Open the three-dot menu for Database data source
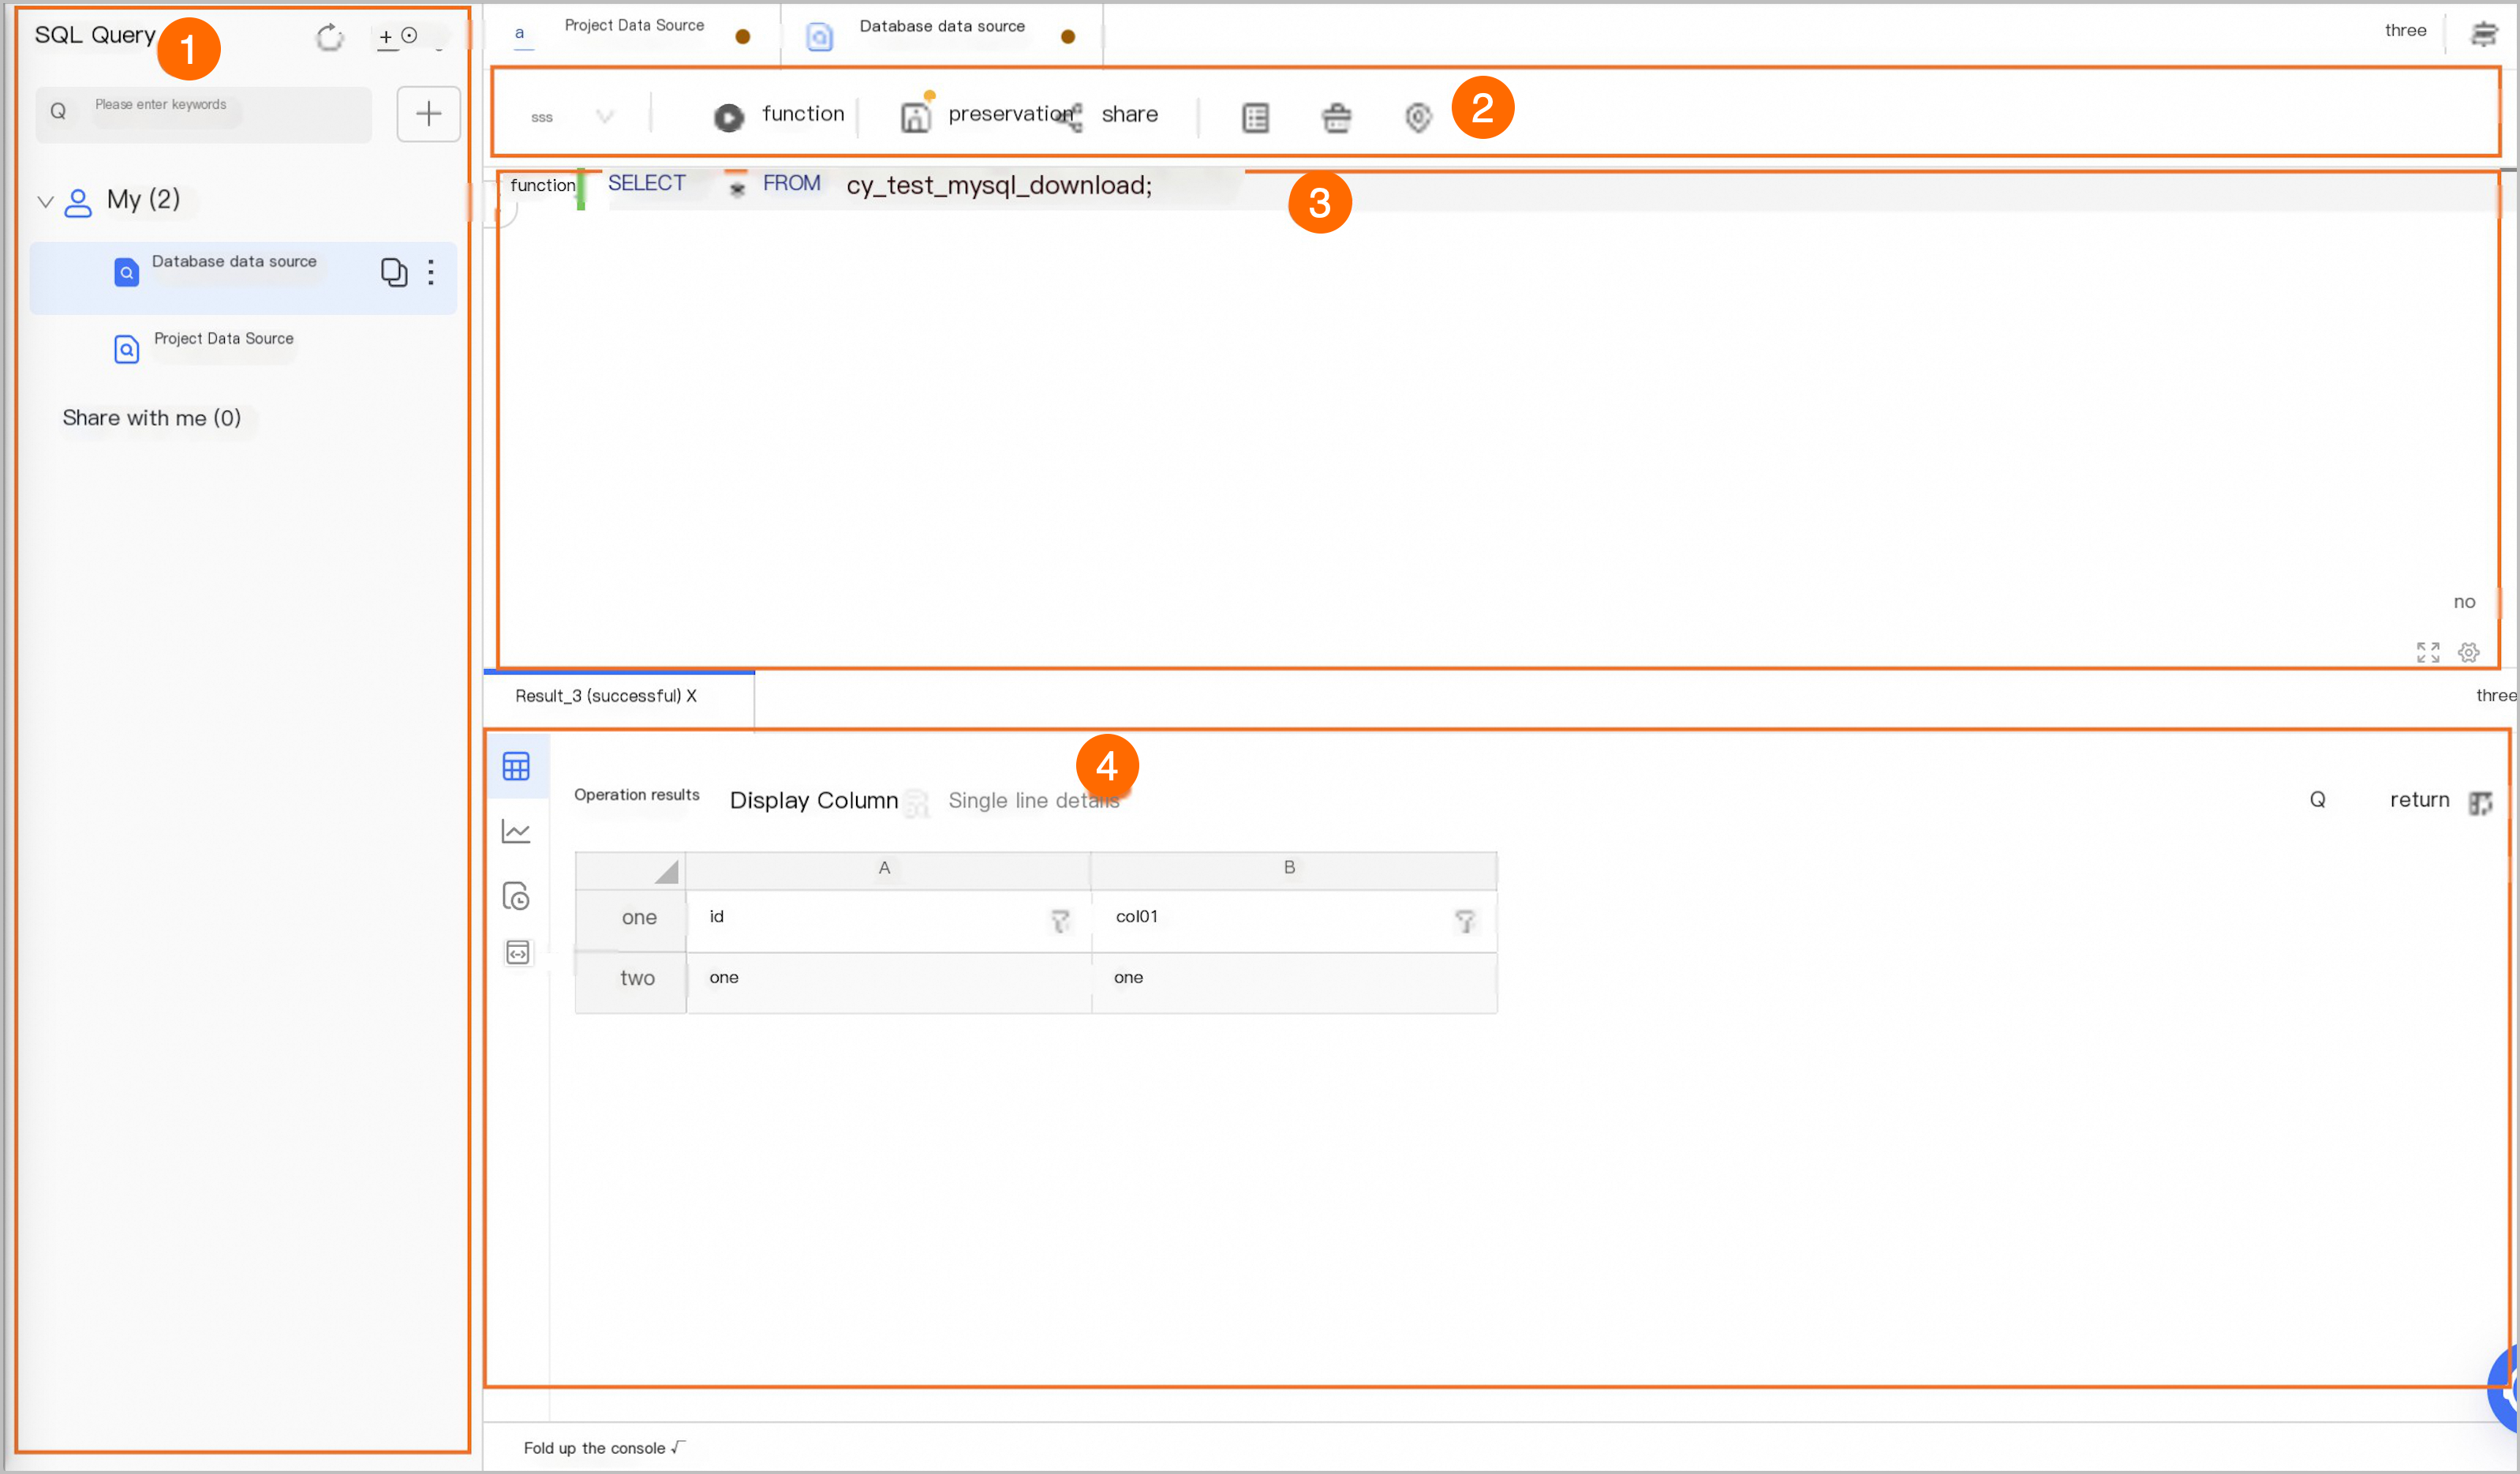This screenshot has height=1474, width=2520. pyautogui.click(x=431, y=272)
